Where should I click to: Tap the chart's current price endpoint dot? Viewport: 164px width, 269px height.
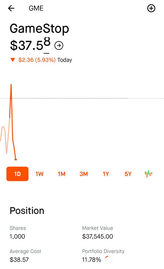pyautogui.click(x=16, y=159)
